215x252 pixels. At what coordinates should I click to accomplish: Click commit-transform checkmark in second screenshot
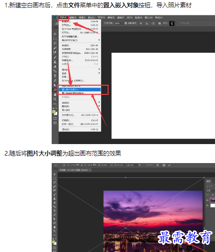point(169,165)
